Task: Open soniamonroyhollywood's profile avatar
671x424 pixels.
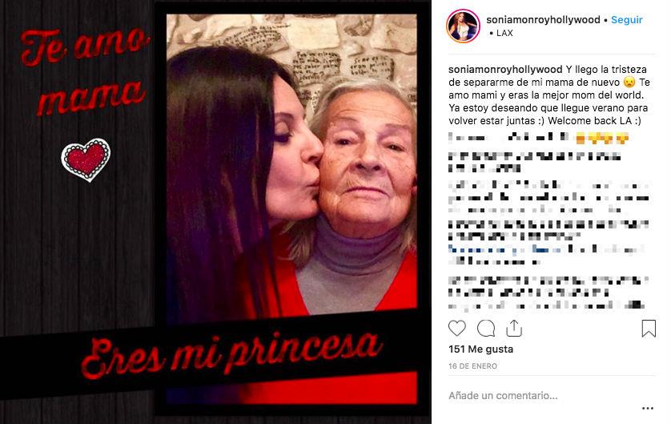Action: pos(464,26)
